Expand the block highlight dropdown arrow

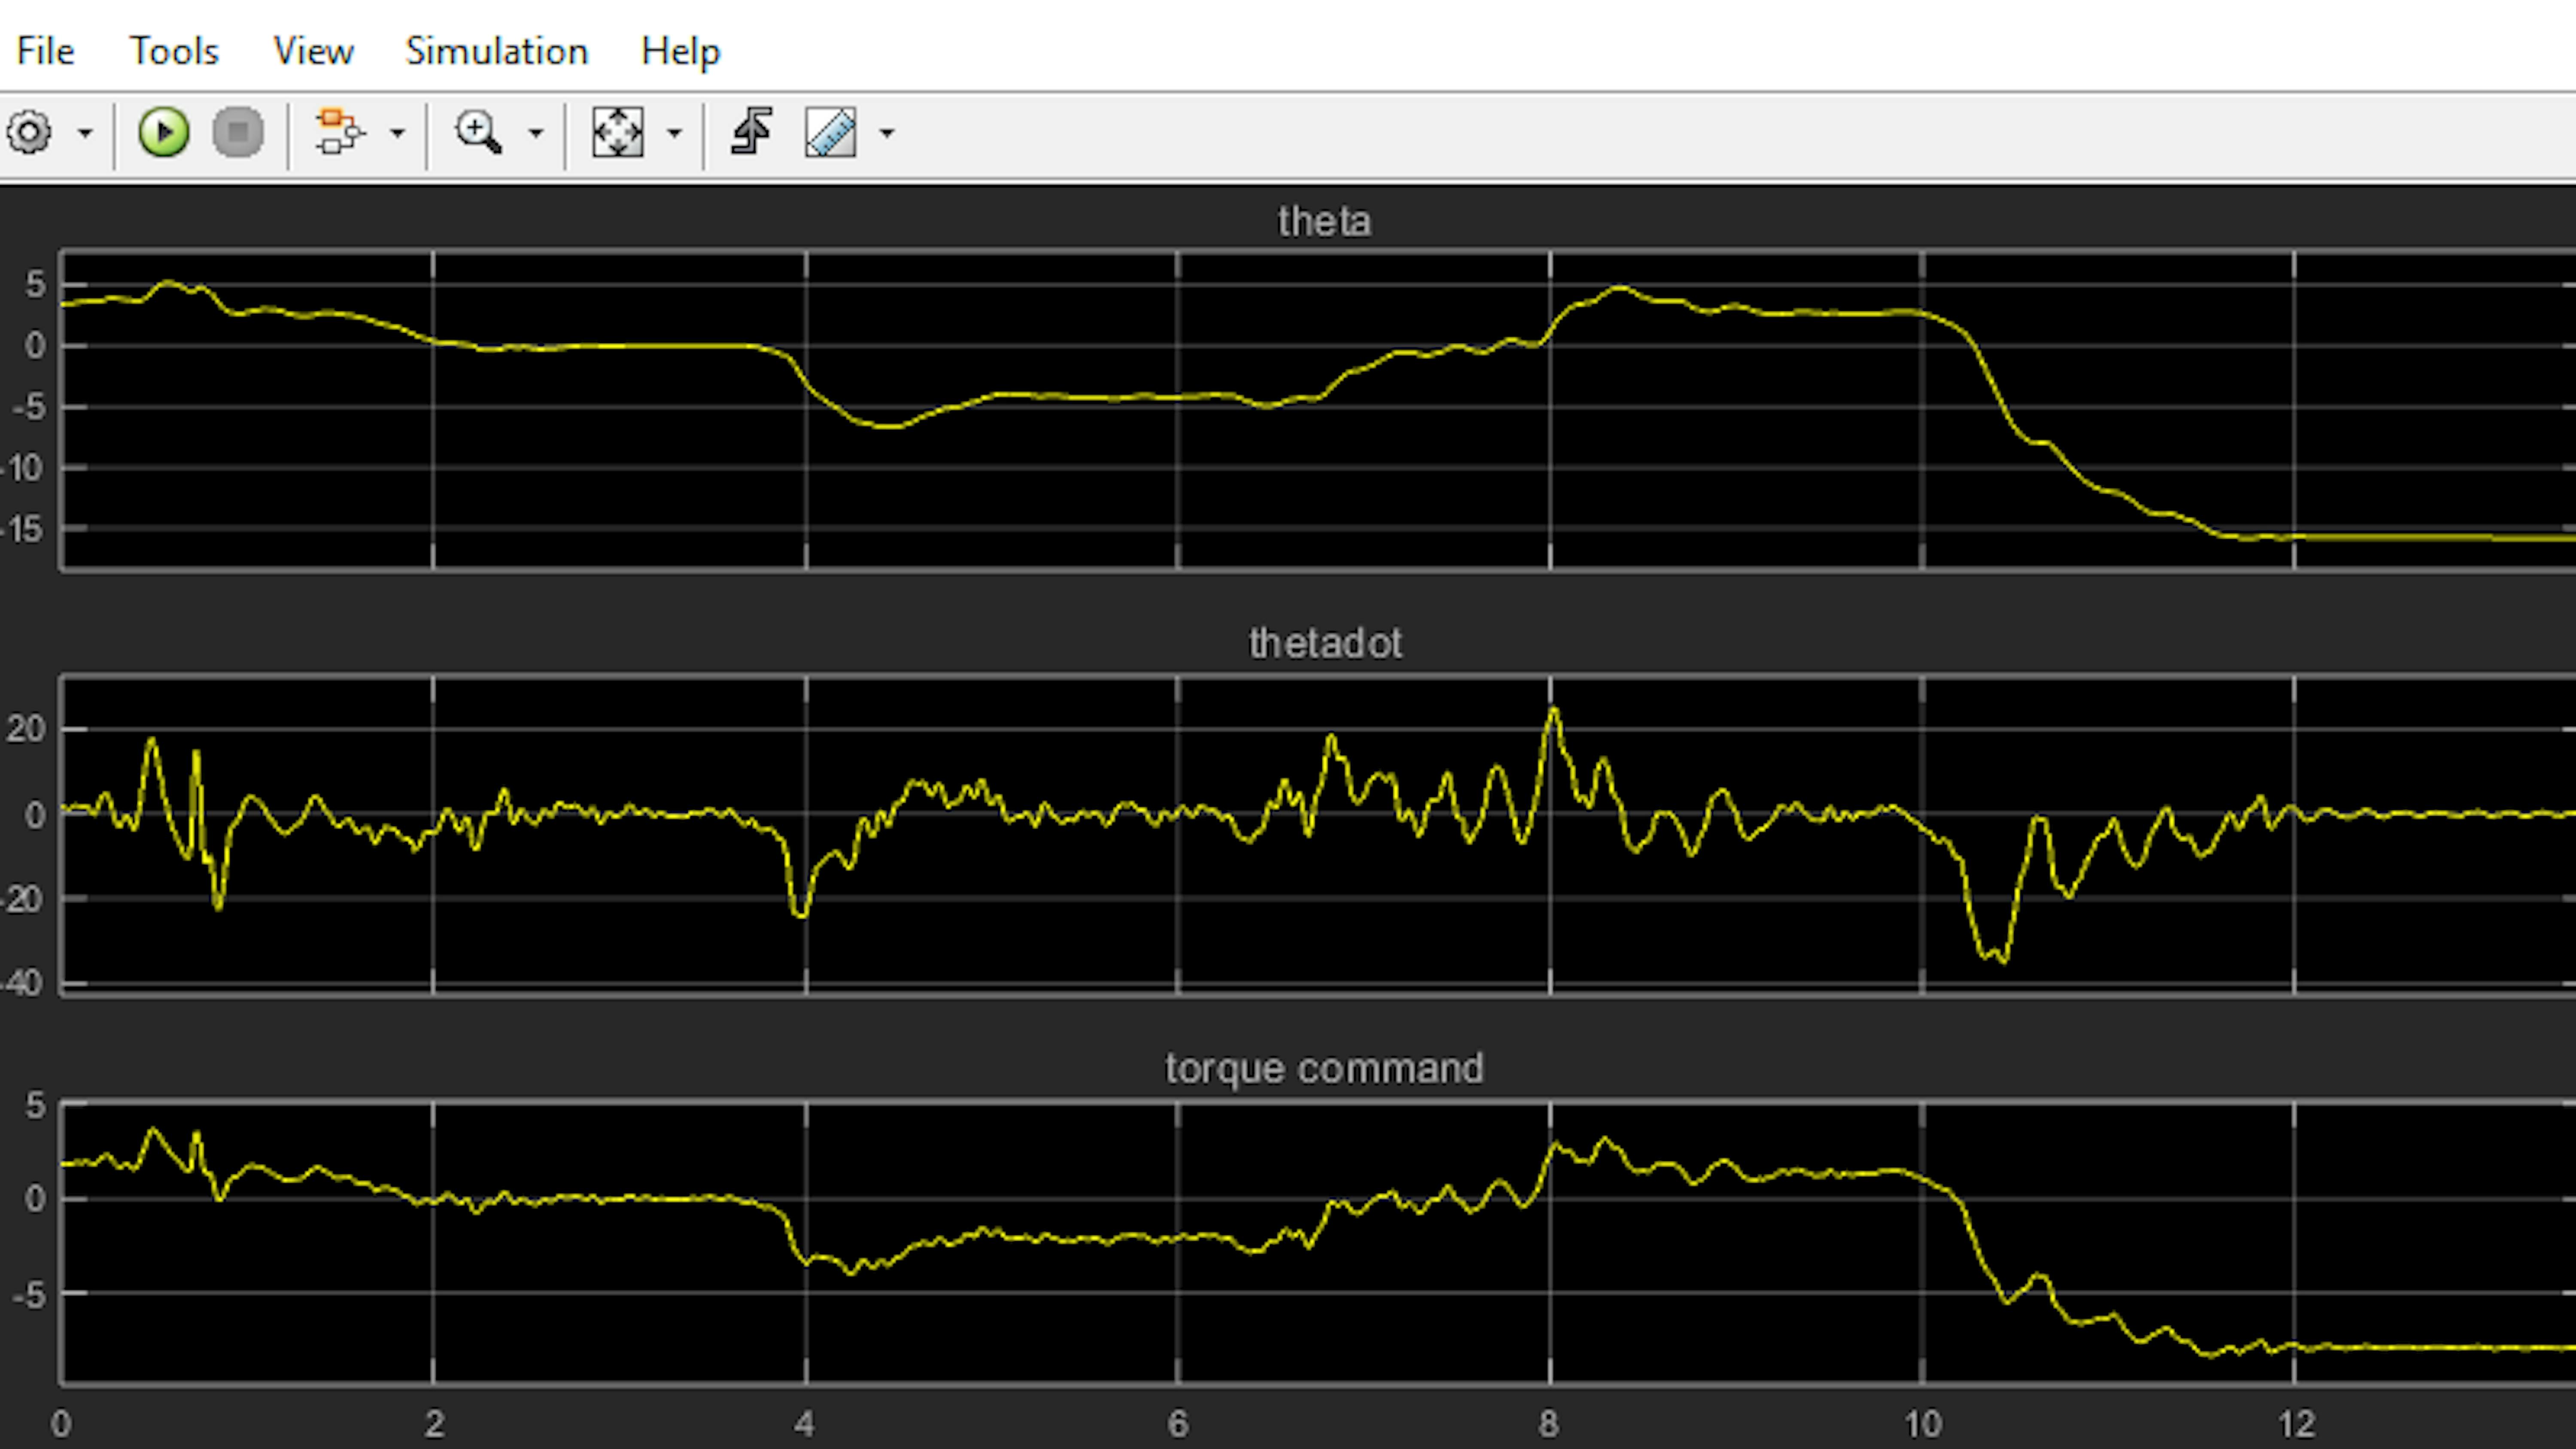click(397, 133)
